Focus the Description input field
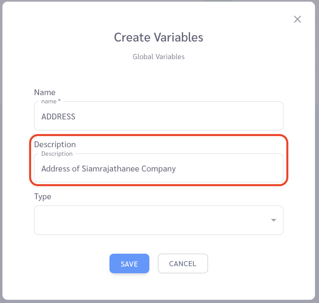The width and height of the screenshot is (319, 303). [158, 168]
